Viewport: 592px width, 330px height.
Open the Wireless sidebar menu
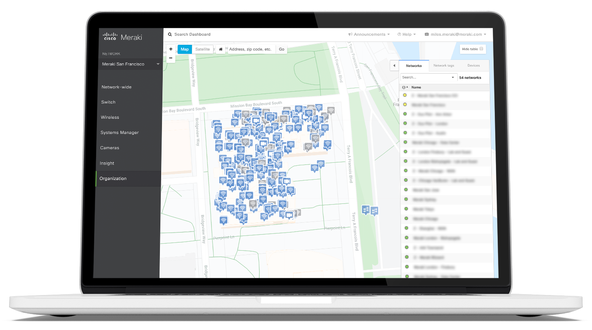coord(110,118)
